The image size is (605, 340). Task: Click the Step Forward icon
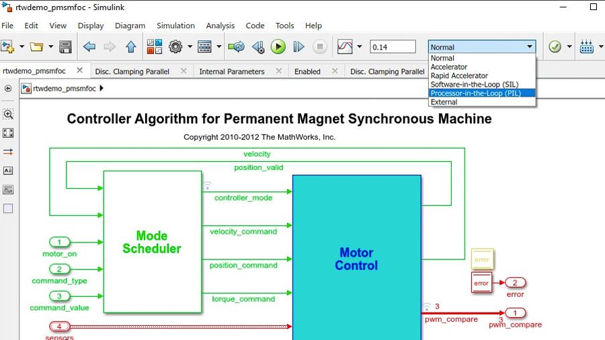299,47
